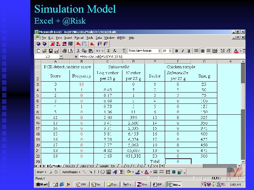Open the Name Box dropdown arrow
Viewport: 254px width, 190px height.
pyautogui.click(x=61, y=56)
